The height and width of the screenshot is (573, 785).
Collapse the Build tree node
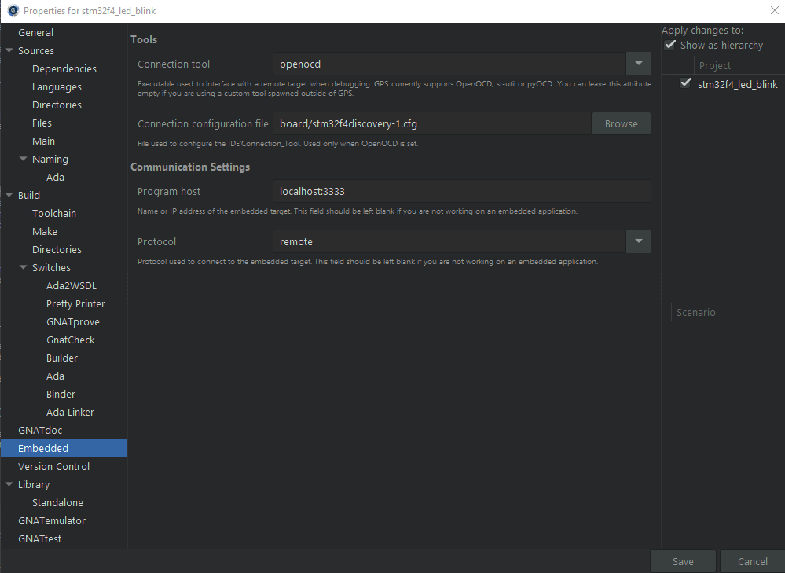click(x=9, y=196)
